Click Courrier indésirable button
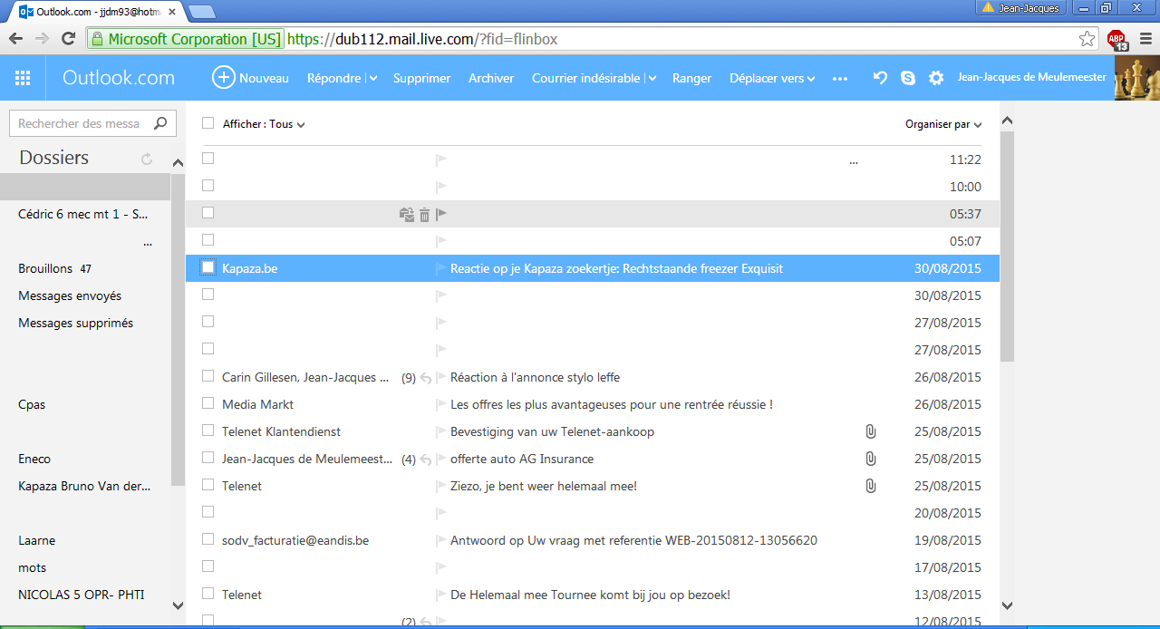 point(585,79)
